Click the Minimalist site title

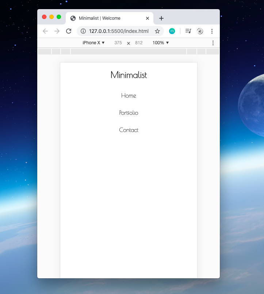(x=129, y=75)
